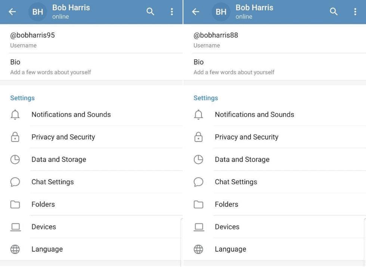366x267 pixels.
Task: Click the globe Language icon in the left list
Action: click(15, 249)
